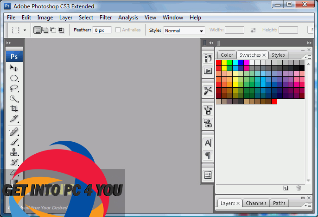Collapse the icon dock double arrows
The image size is (318, 217).
[x=211, y=43]
